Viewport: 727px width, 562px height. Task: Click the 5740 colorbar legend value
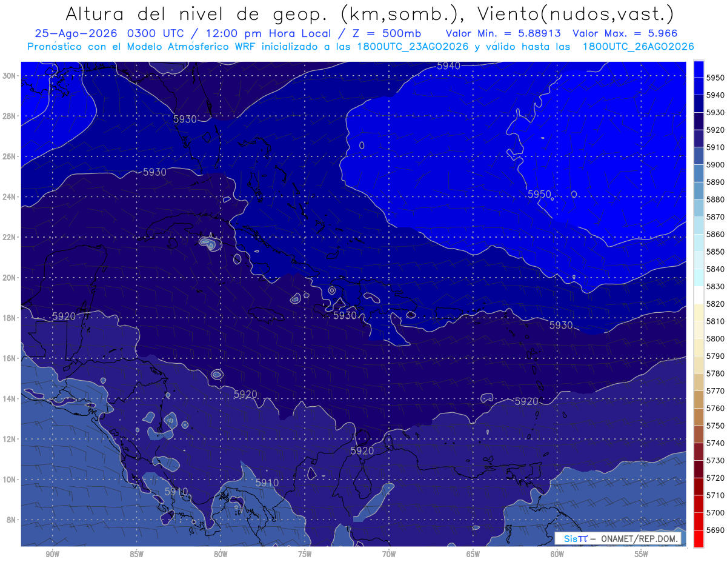tap(715, 443)
